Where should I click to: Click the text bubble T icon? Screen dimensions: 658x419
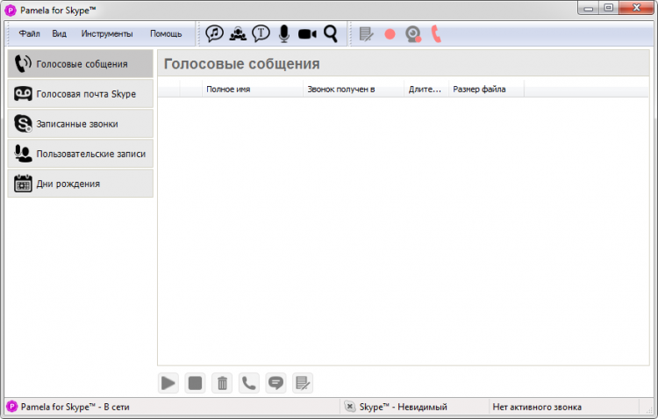261,33
